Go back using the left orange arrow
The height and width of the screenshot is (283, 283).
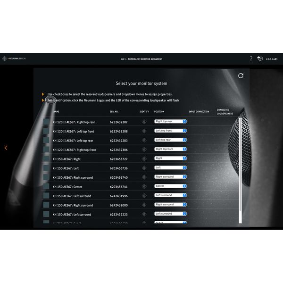(x=6, y=148)
